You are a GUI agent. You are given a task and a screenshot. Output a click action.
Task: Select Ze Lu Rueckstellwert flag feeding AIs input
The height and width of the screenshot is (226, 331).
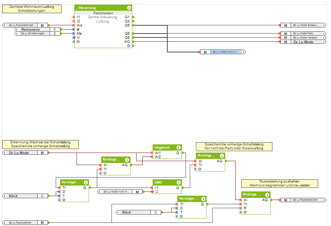click(x=25, y=25)
